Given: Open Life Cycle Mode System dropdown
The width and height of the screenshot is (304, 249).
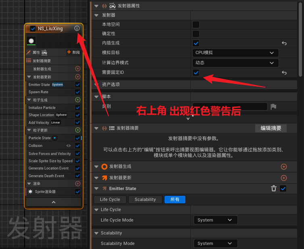Looking at the screenshot, I should (215, 220).
